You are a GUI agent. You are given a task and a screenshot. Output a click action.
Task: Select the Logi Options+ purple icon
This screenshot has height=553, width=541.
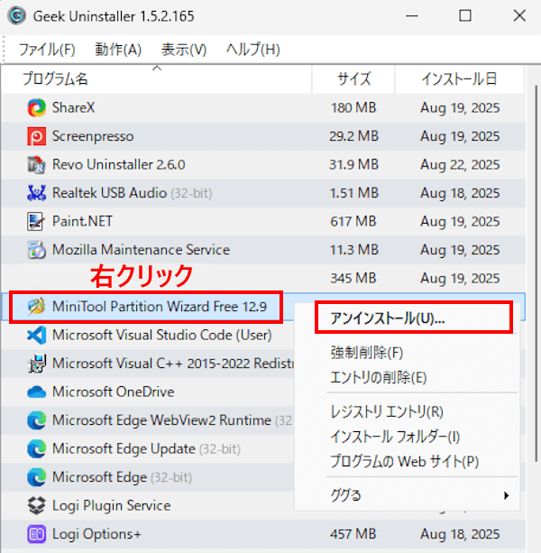37,534
